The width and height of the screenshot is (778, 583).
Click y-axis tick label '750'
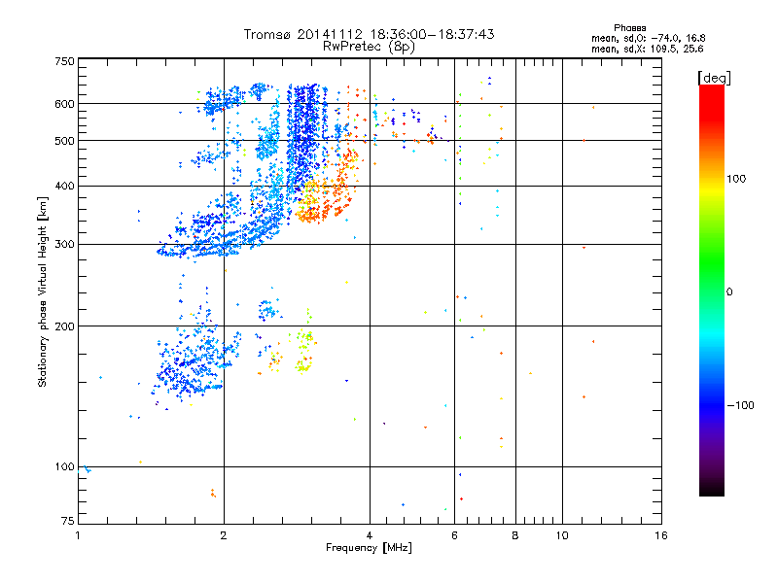64,61
